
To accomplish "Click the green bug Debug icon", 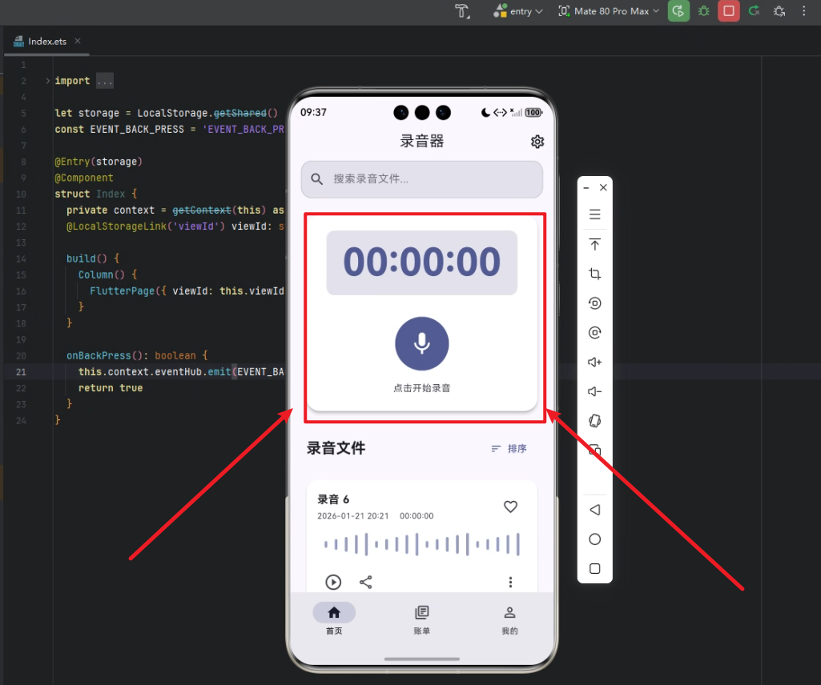I will tap(704, 11).
